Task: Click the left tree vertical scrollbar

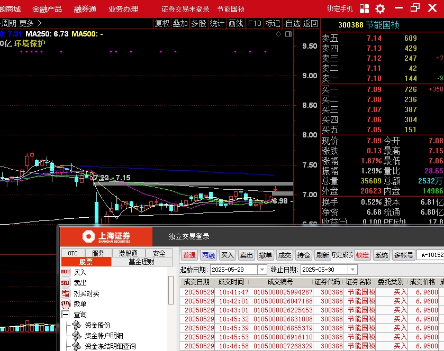Action: pos(171,290)
